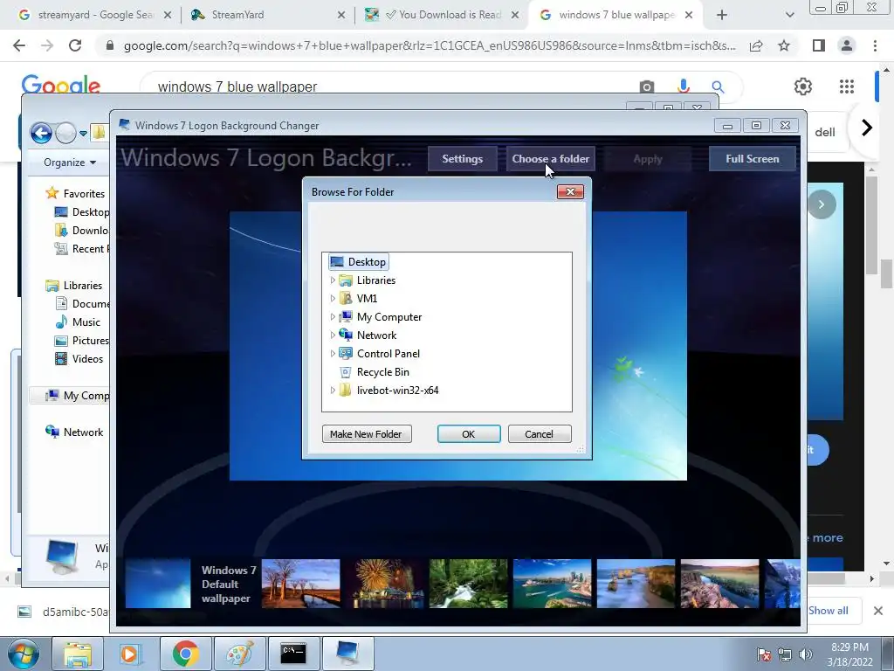Open Settings in Logon Background Changer
The image size is (894, 671).
coord(463,159)
